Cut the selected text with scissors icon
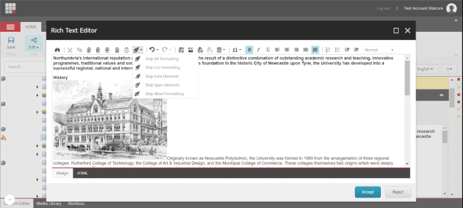Screen dimensions: 463x208 pyautogui.click(x=70, y=50)
